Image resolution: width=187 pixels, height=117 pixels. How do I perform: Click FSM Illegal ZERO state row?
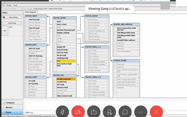click(x=126, y=33)
